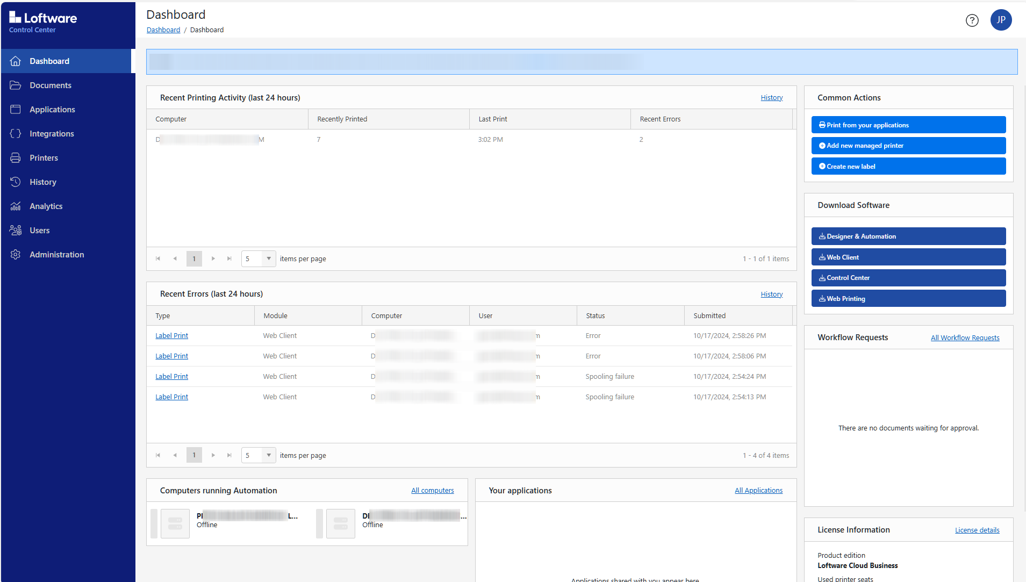Click the History clock icon in sidebar
The image size is (1026, 582).
click(x=16, y=182)
